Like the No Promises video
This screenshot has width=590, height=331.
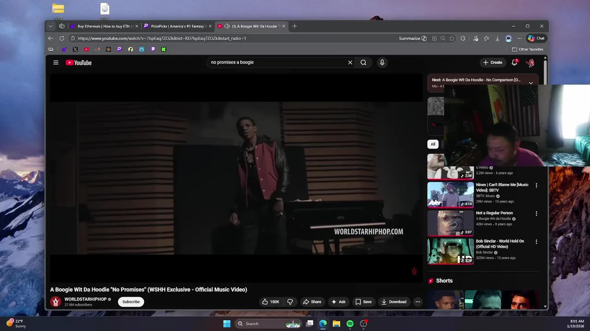271,302
